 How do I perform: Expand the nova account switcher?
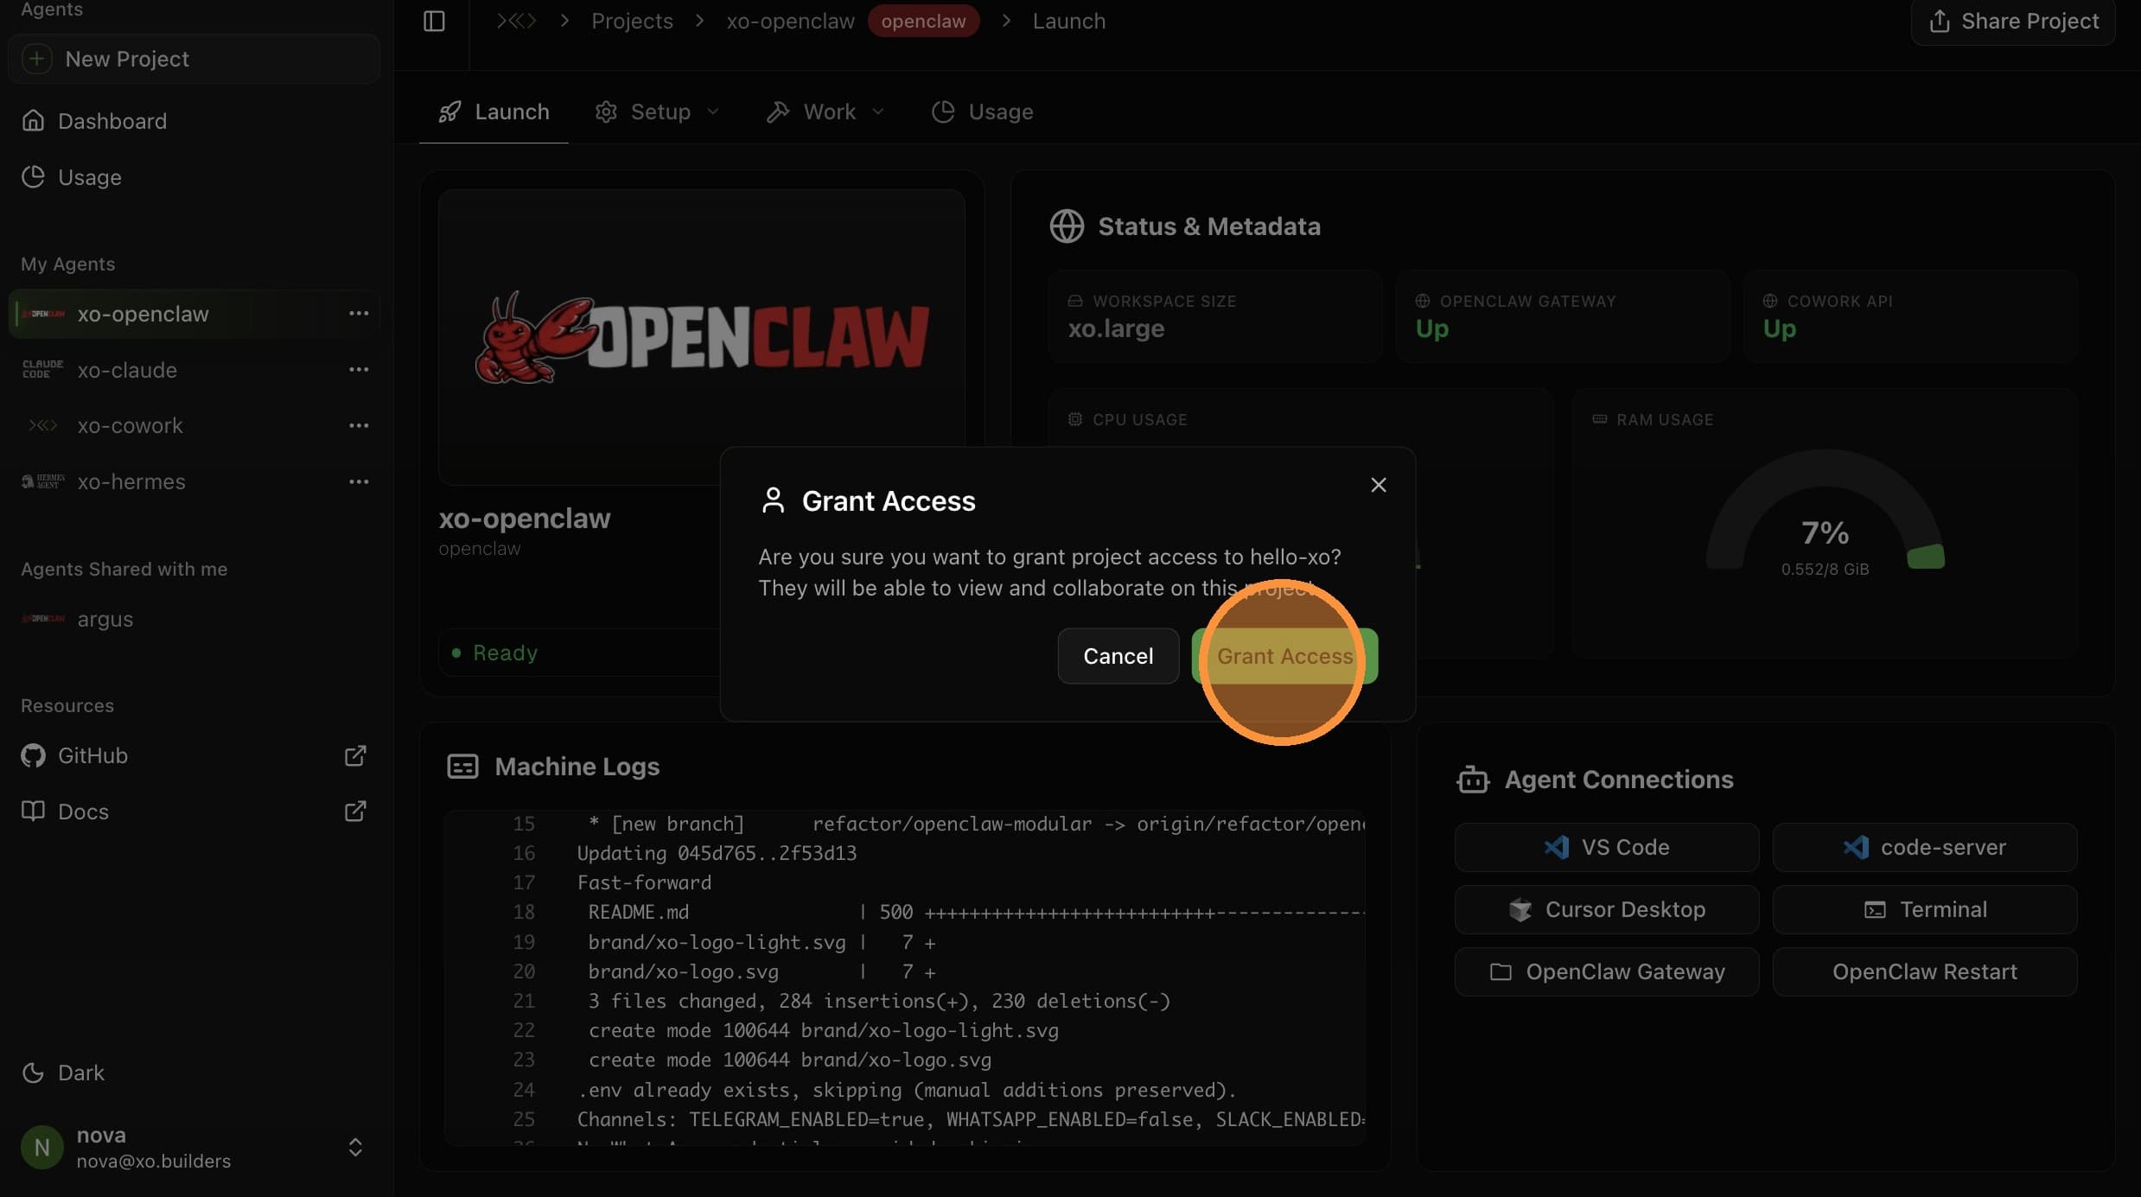pos(355,1148)
